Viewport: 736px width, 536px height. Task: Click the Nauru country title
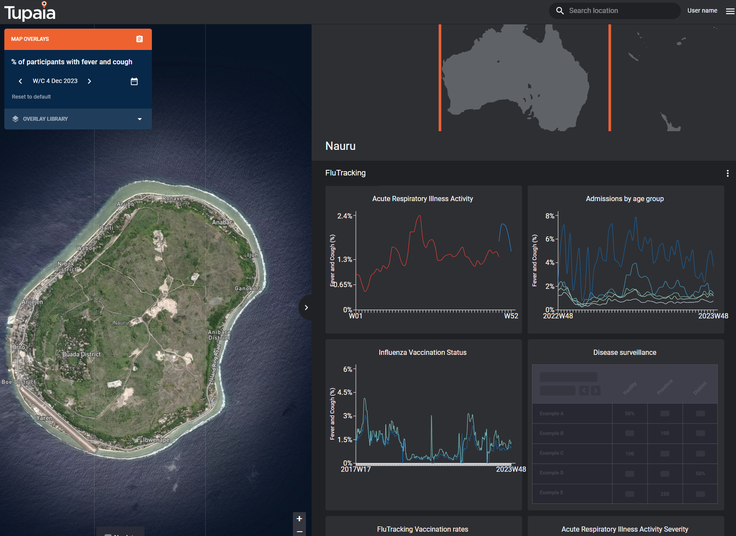tap(341, 146)
